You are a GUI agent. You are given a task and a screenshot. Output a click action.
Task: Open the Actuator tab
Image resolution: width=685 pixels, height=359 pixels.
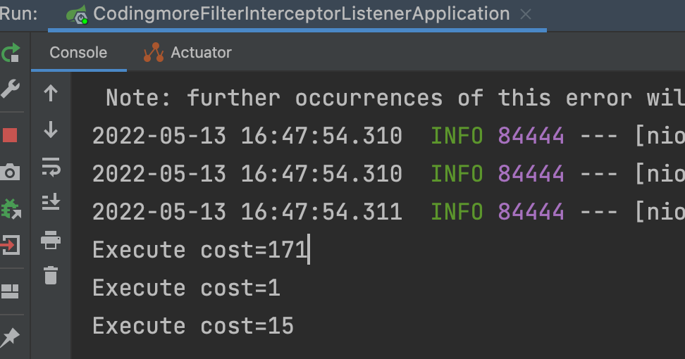(x=187, y=53)
